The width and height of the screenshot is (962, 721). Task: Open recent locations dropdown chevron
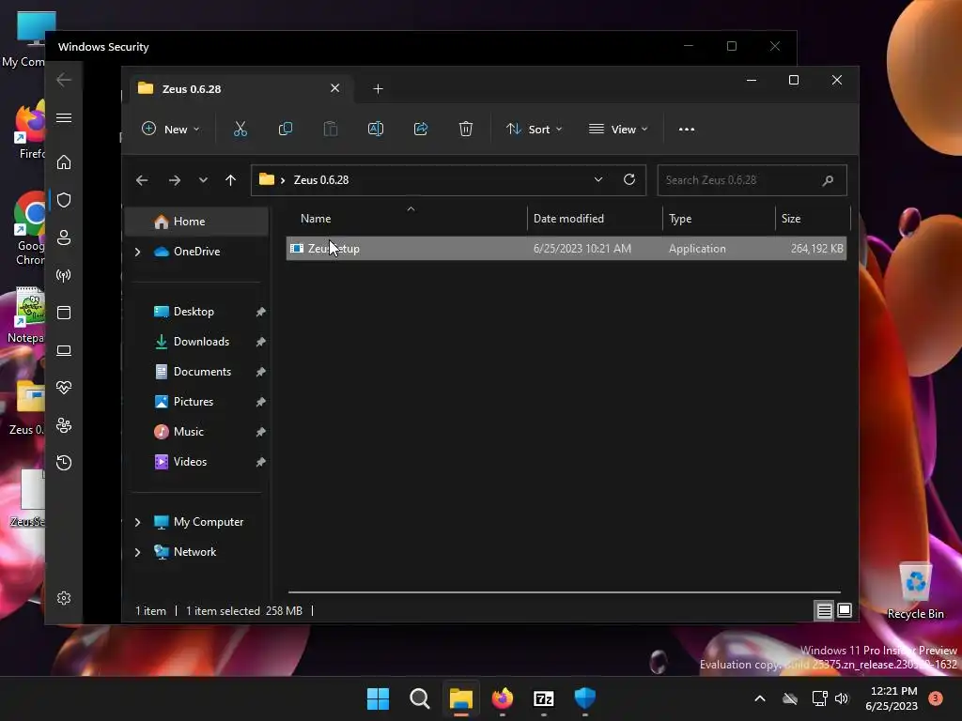(x=203, y=180)
